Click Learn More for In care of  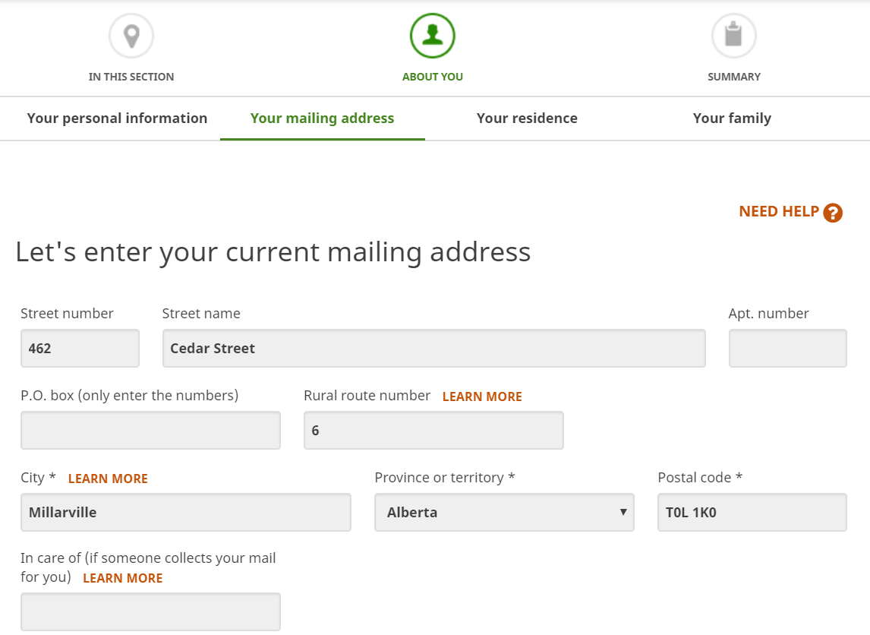pyautogui.click(x=123, y=578)
